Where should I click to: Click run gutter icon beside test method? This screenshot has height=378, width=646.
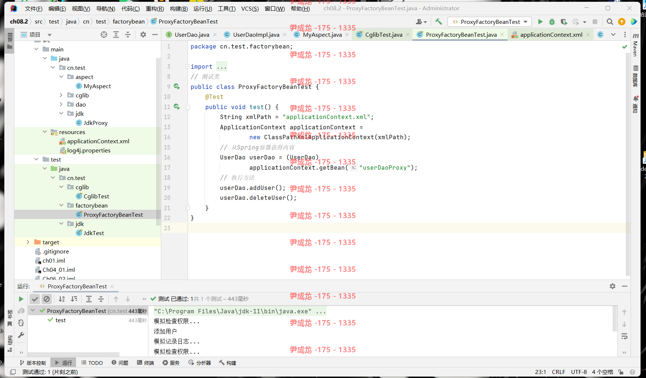[x=177, y=107]
